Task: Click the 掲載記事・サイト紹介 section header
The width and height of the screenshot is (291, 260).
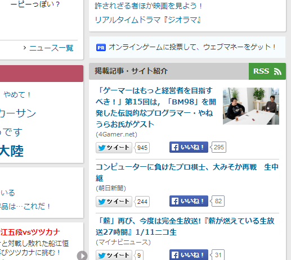Action: pyautogui.click(x=131, y=71)
